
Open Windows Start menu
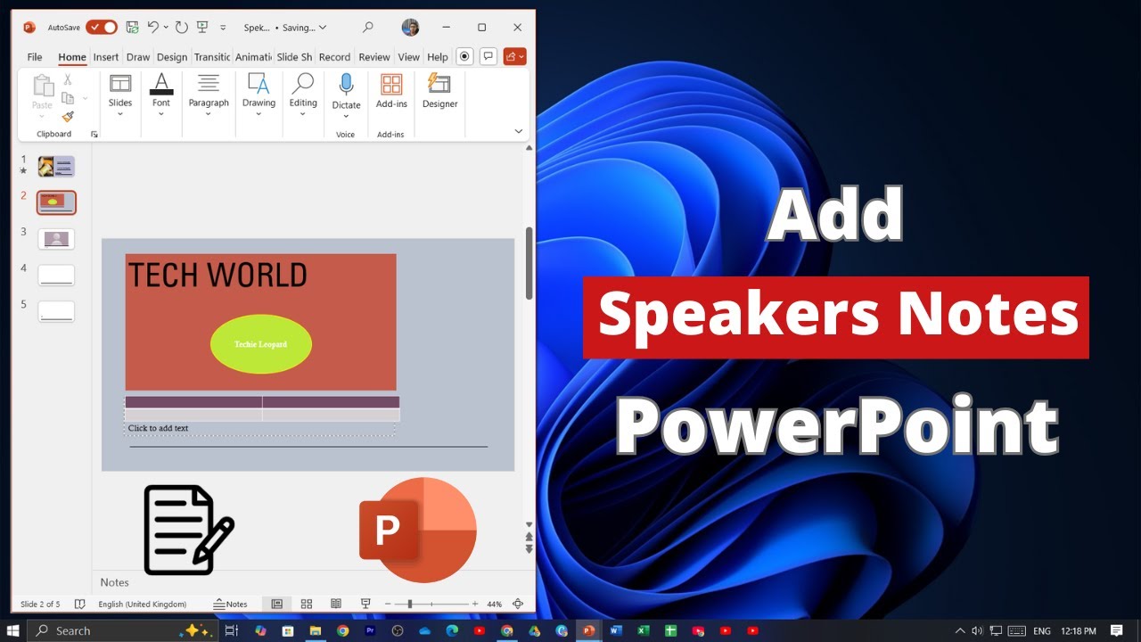[13, 630]
